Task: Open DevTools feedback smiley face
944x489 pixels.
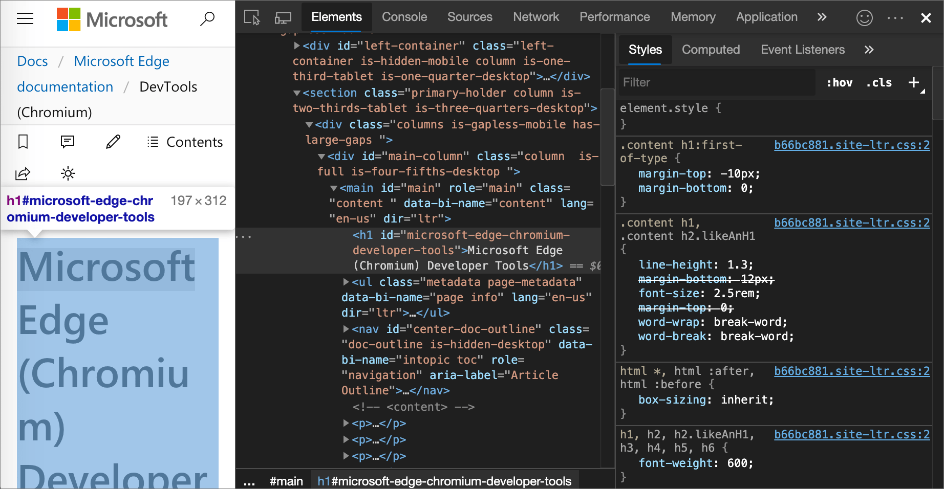Action: 864,17
